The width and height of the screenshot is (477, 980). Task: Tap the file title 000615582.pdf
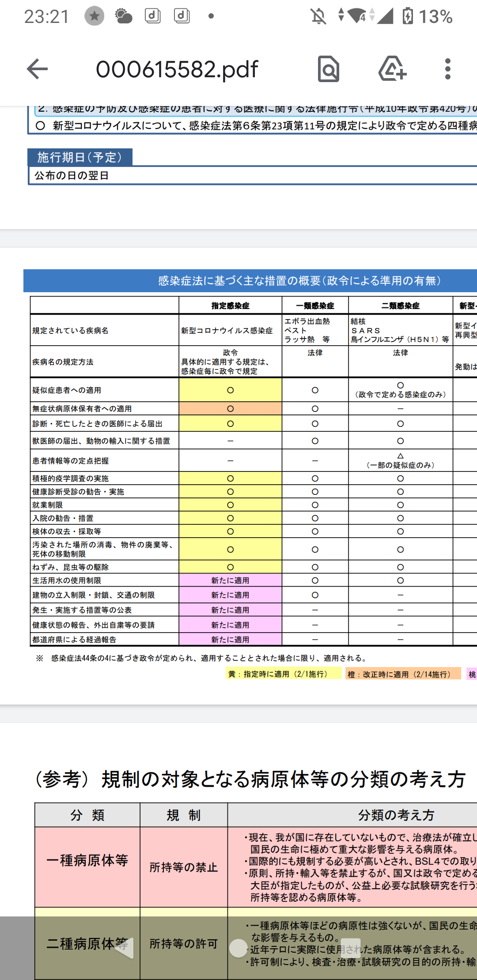(x=177, y=69)
